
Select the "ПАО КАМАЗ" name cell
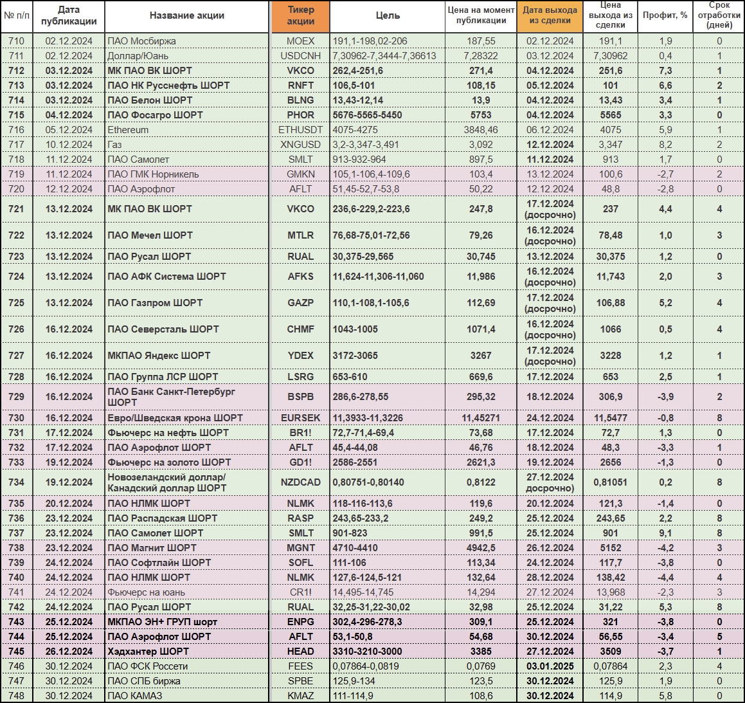186,695
